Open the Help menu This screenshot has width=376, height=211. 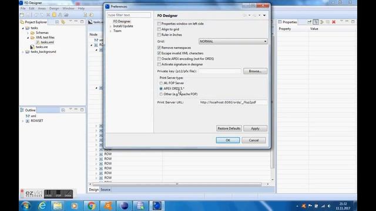(x=81, y=8)
